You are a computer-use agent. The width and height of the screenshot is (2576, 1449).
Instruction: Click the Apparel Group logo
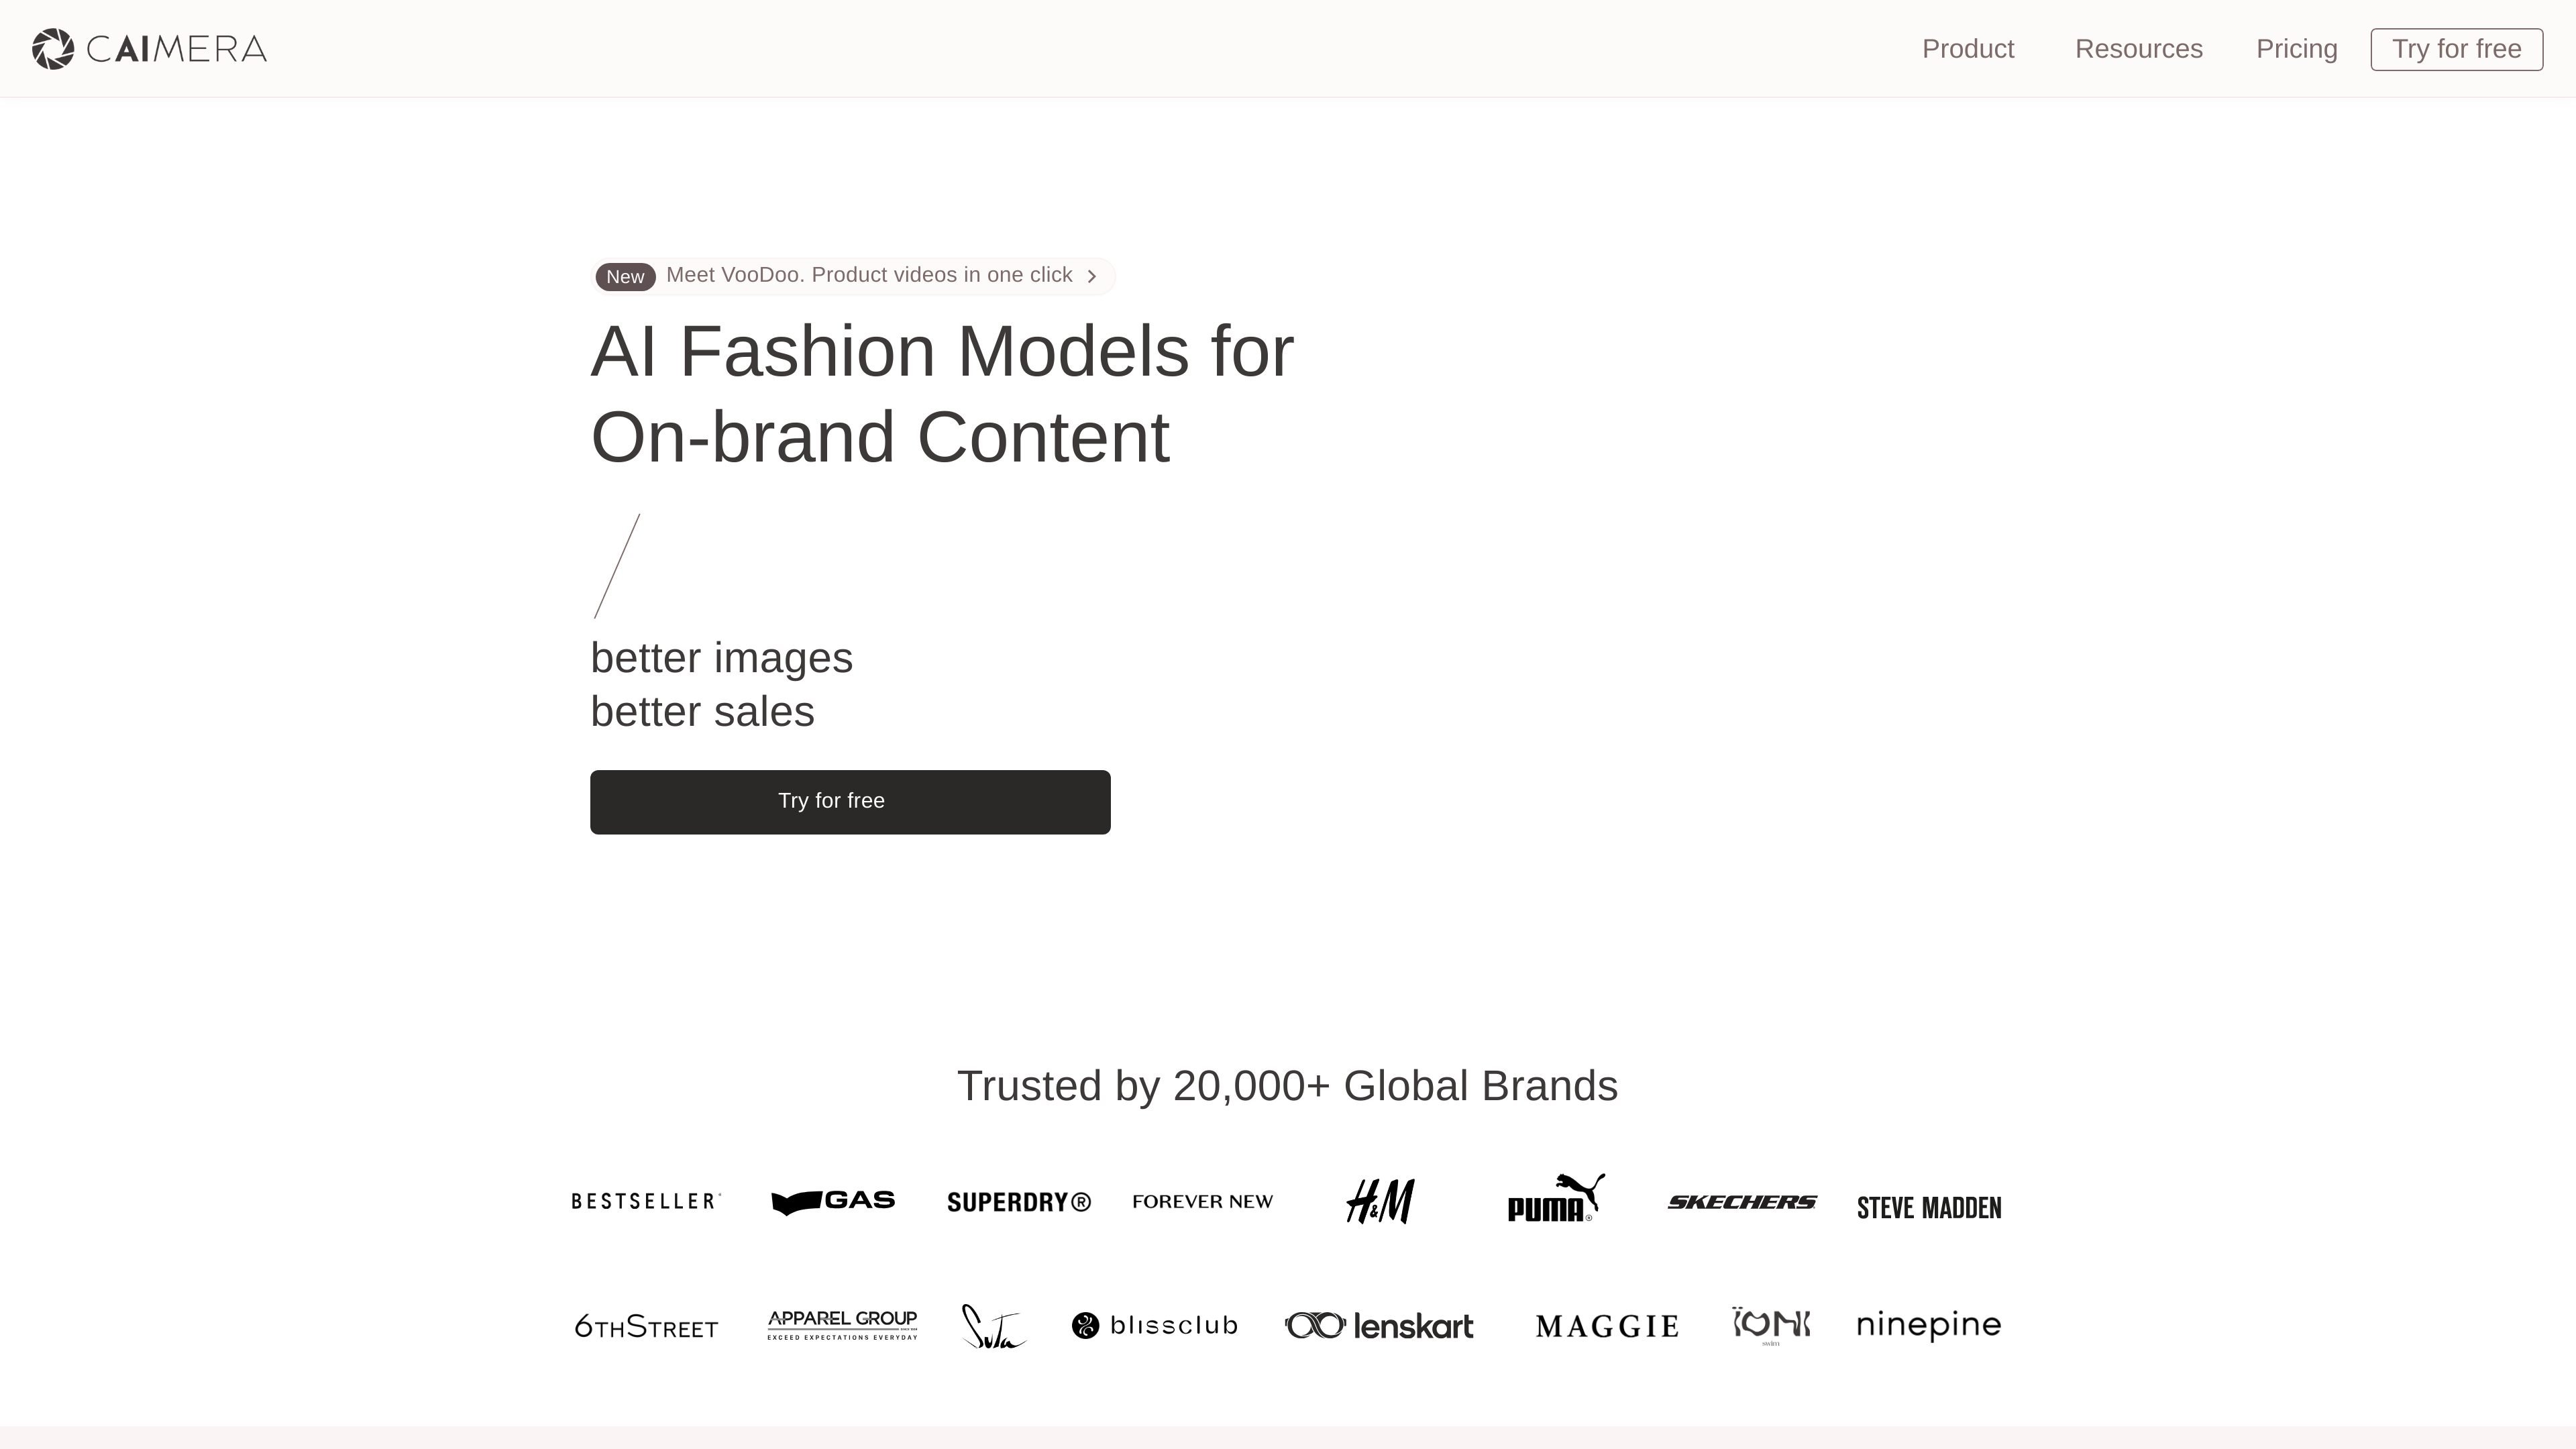coord(842,1325)
